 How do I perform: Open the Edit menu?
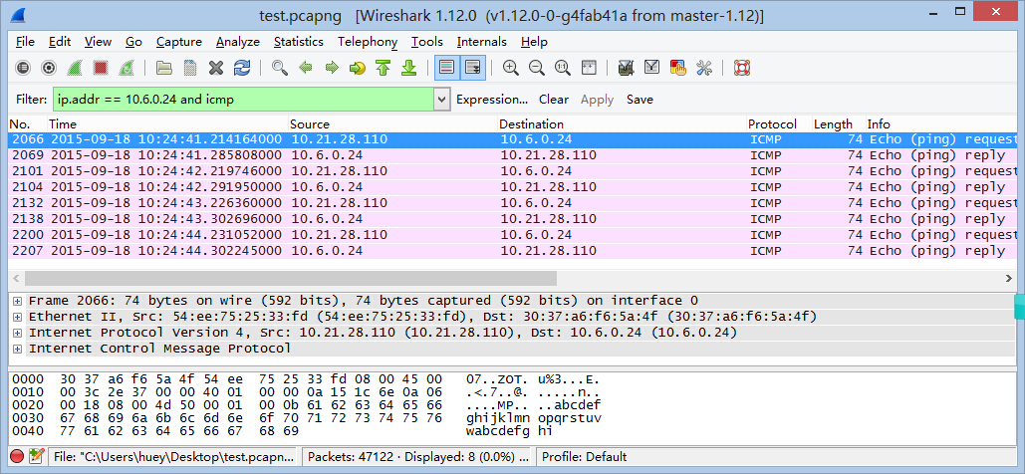(x=60, y=42)
